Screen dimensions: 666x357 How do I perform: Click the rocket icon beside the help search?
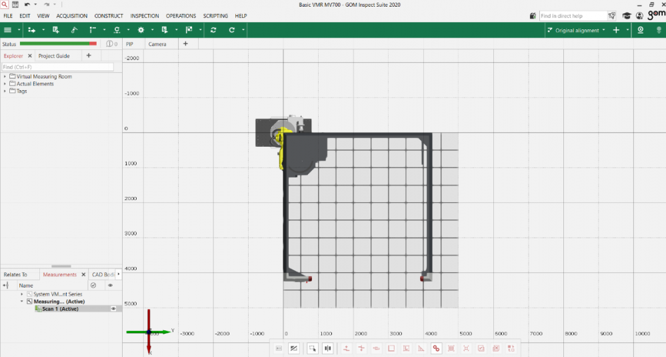pyautogui.click(x=611, y=16)
